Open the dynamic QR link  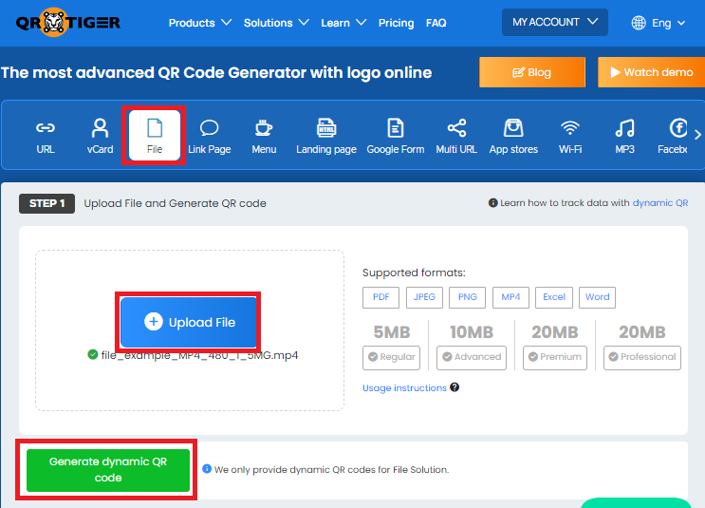[660, 203]
